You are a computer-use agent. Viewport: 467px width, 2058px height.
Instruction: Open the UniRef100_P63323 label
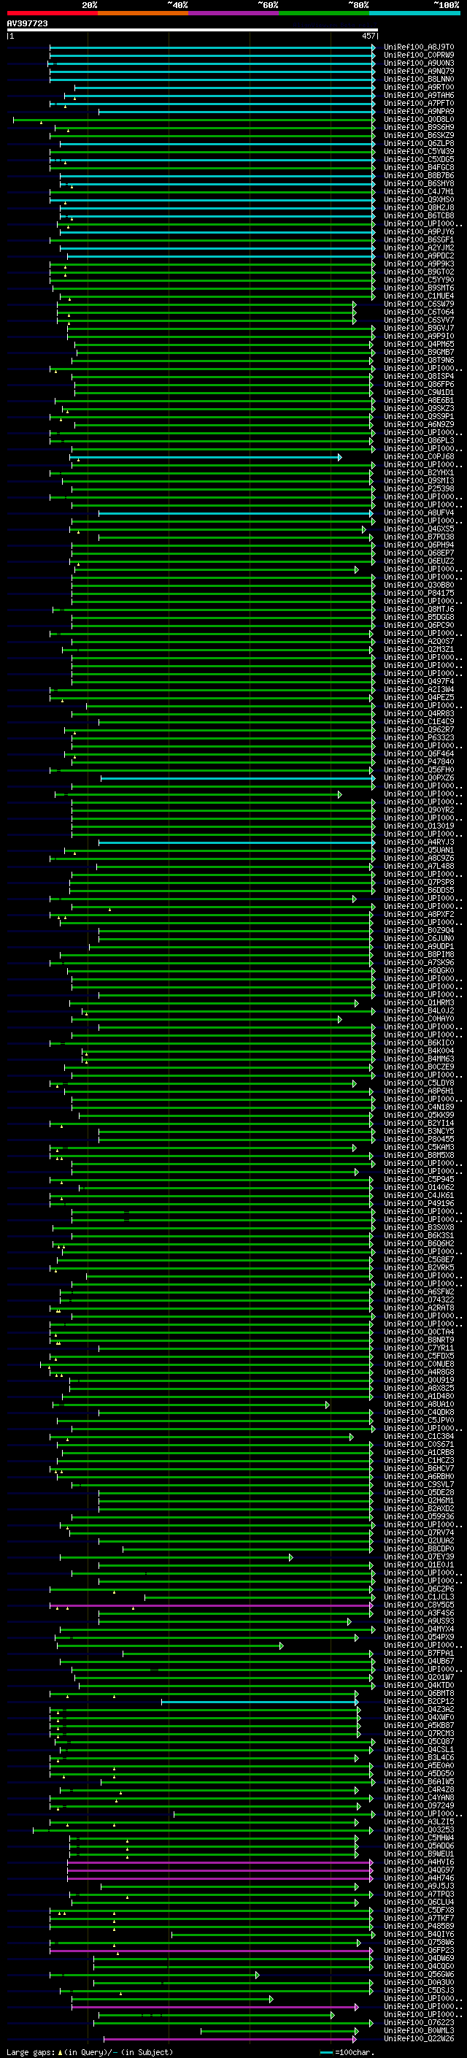point(419,738)
